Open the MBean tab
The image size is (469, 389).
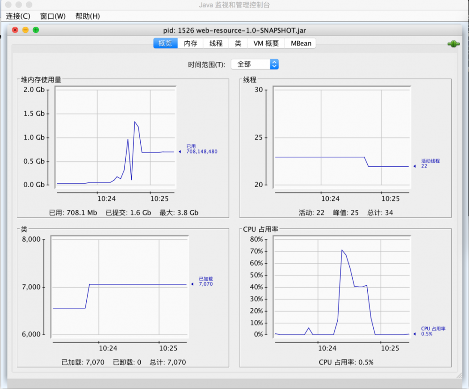300,43
